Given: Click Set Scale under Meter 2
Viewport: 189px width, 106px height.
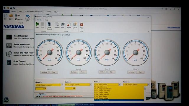Looking at the screenshot, I should pyautogui.click(x=74, y=72).
